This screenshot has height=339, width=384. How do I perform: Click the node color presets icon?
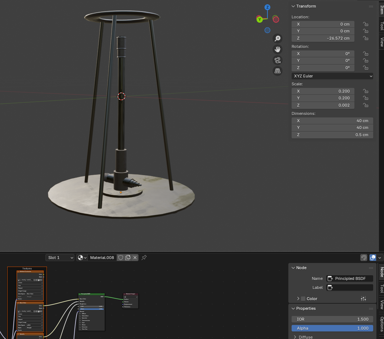point(363,299)
